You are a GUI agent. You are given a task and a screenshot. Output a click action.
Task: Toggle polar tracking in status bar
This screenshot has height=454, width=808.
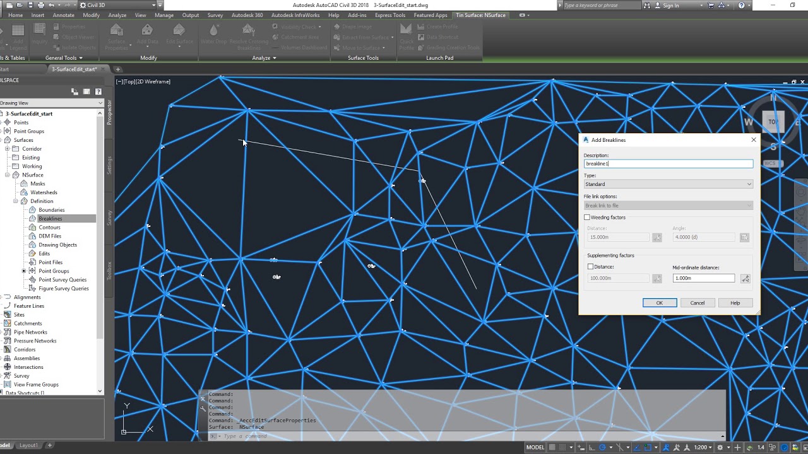coord(602,447)
